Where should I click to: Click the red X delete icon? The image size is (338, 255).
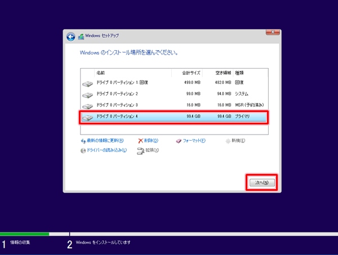tap(140, 141)
